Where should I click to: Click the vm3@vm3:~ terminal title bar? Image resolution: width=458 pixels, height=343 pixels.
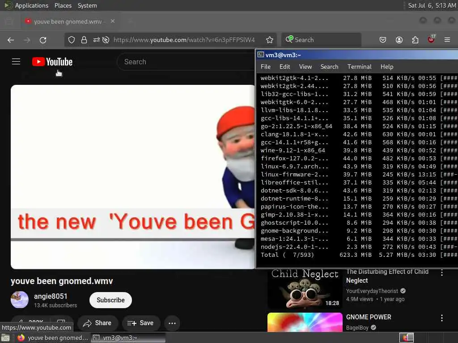[357, 55]
